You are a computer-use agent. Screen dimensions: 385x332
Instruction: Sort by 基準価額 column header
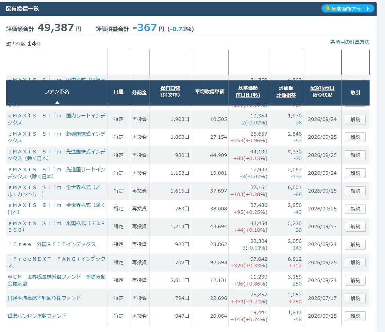coord(248,88)
